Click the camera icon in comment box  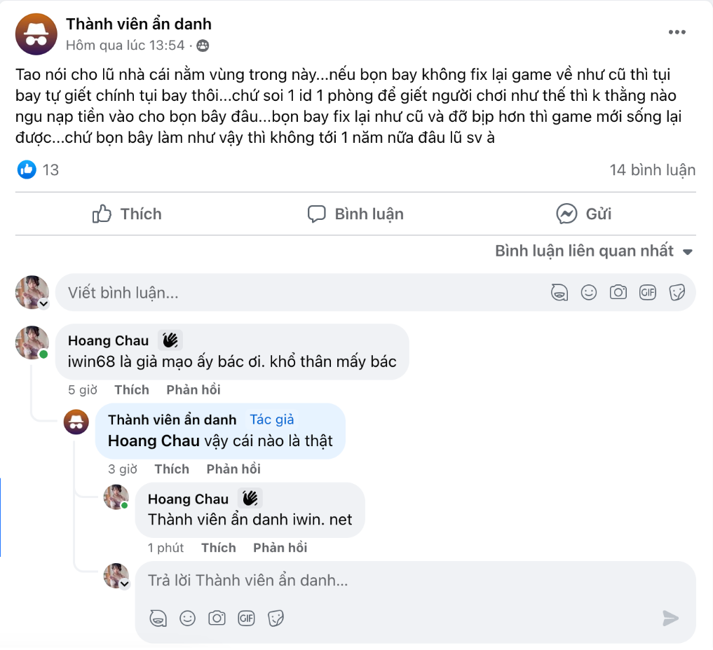[x=618, y=293]
